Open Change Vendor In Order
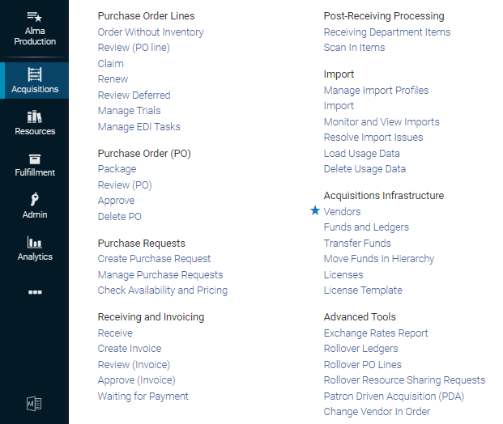Image resolution: width=503 pixels, height=424 pixels. pos(377,412)
